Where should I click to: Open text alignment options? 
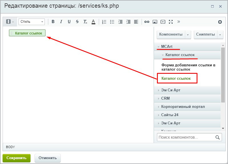coord(136,22)
